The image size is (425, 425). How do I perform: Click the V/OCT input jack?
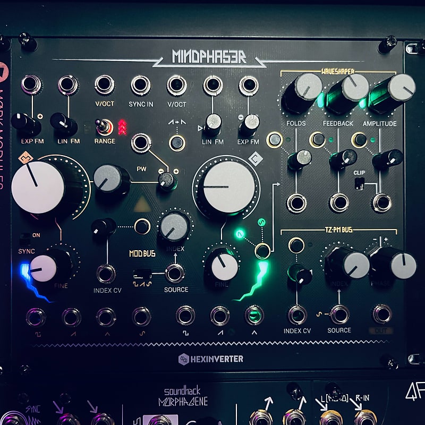pyautogui.click(x=105, y=84)
